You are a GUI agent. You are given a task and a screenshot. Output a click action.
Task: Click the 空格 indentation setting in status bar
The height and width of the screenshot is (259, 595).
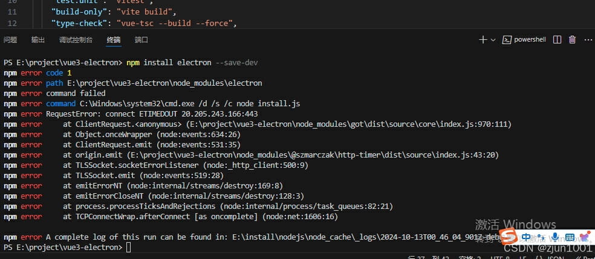(x=470, y=258)
